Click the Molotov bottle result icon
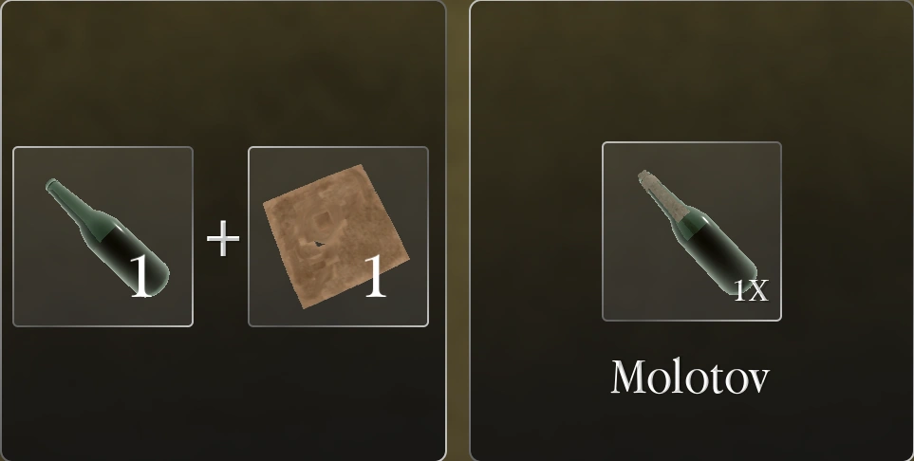914x461 pixels. pos(691,230)
